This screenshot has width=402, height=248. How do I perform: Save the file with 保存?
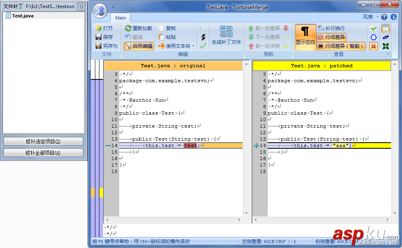[x=104, y=37]
